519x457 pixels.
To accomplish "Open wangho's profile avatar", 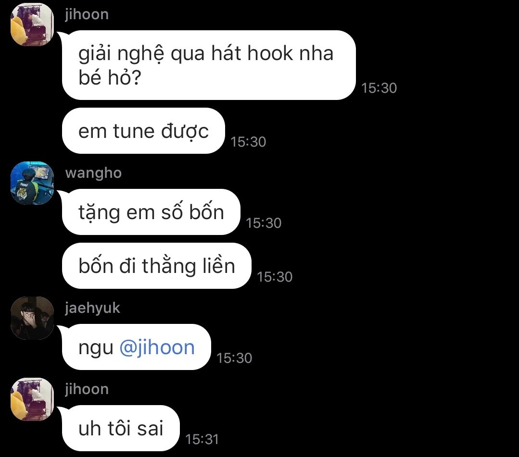I will (32, 183).
